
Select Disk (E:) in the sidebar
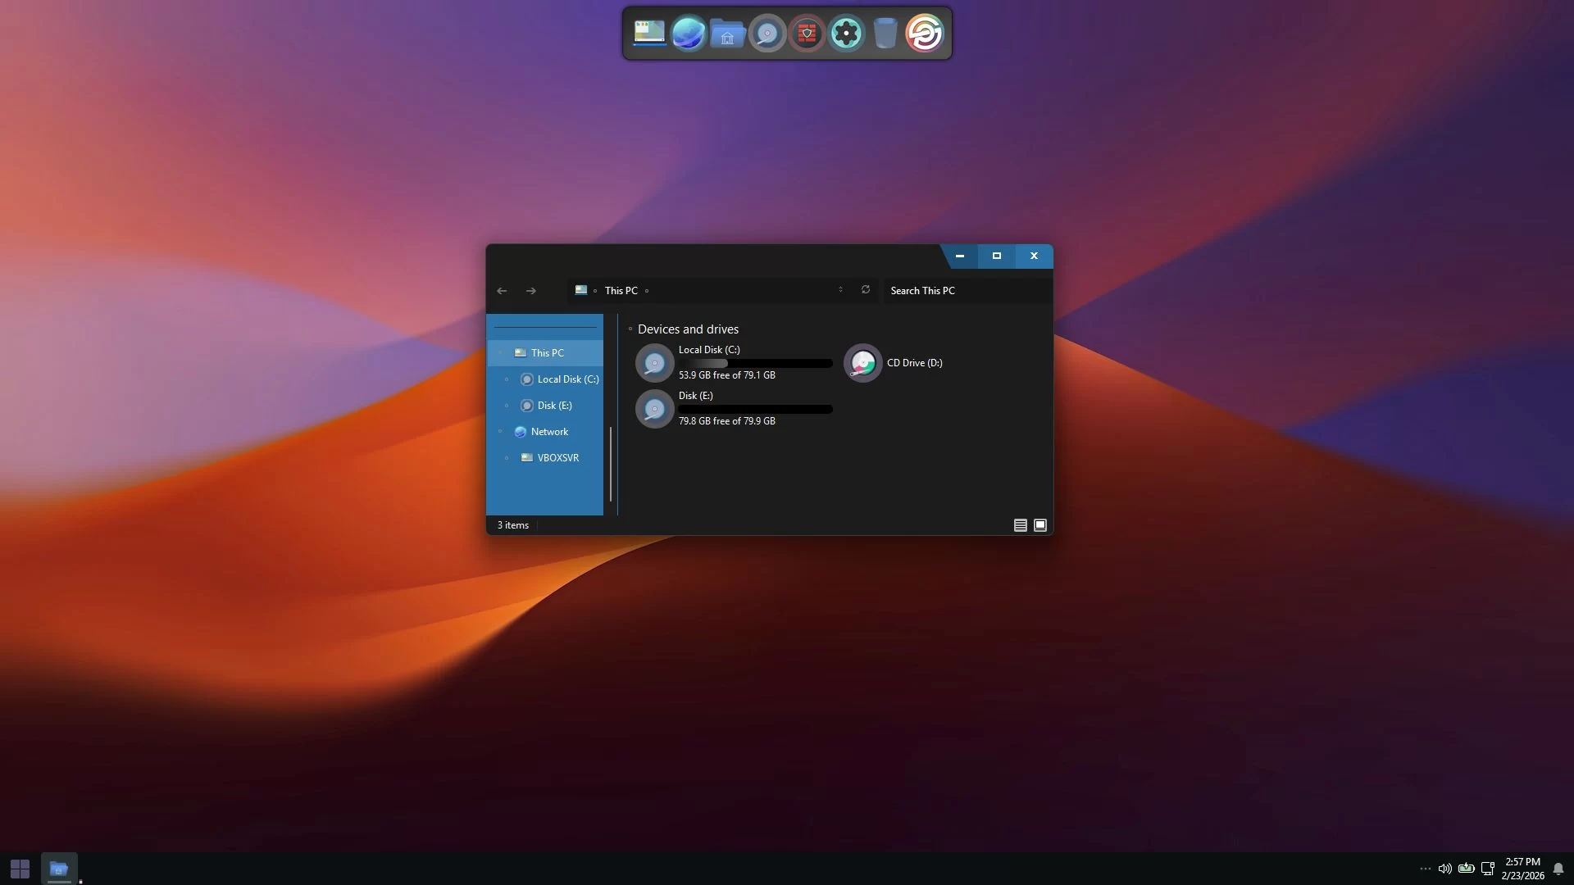pos(545,406)
